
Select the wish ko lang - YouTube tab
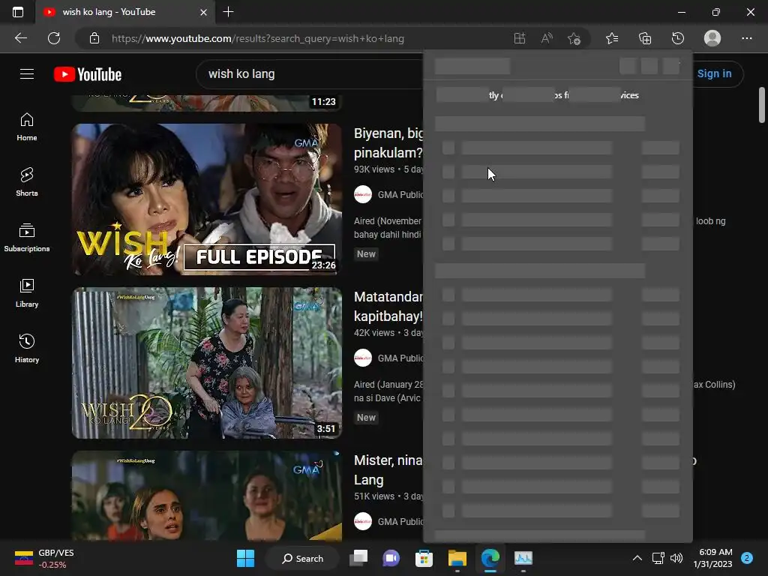pyautogui.click(x=125, y=12)
